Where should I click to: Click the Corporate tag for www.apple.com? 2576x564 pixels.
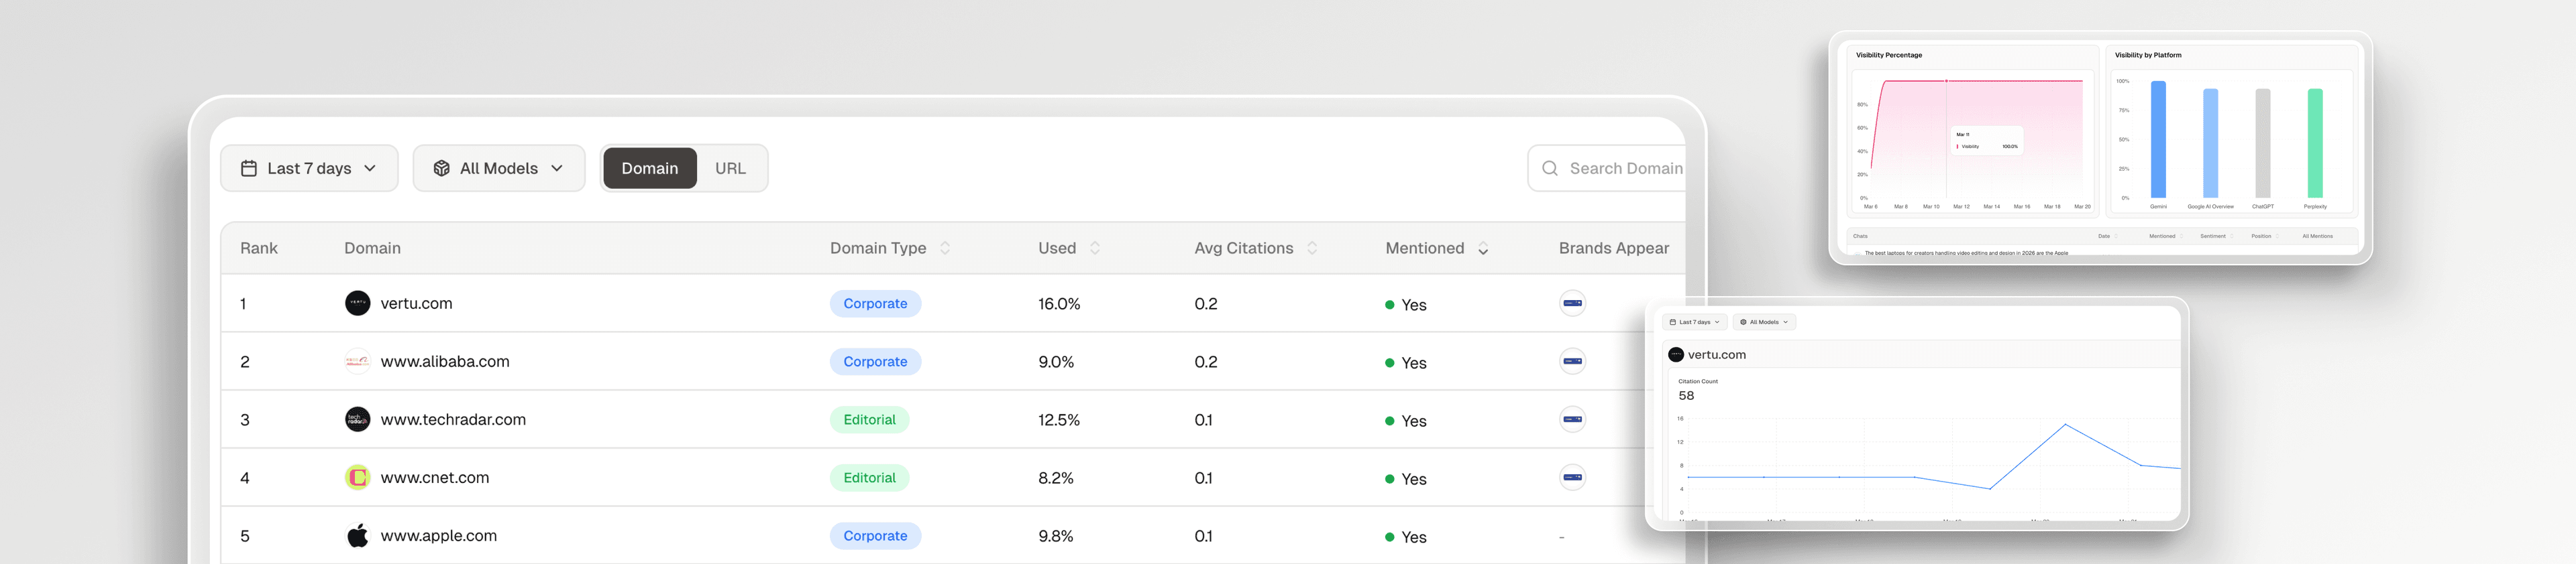875,536
